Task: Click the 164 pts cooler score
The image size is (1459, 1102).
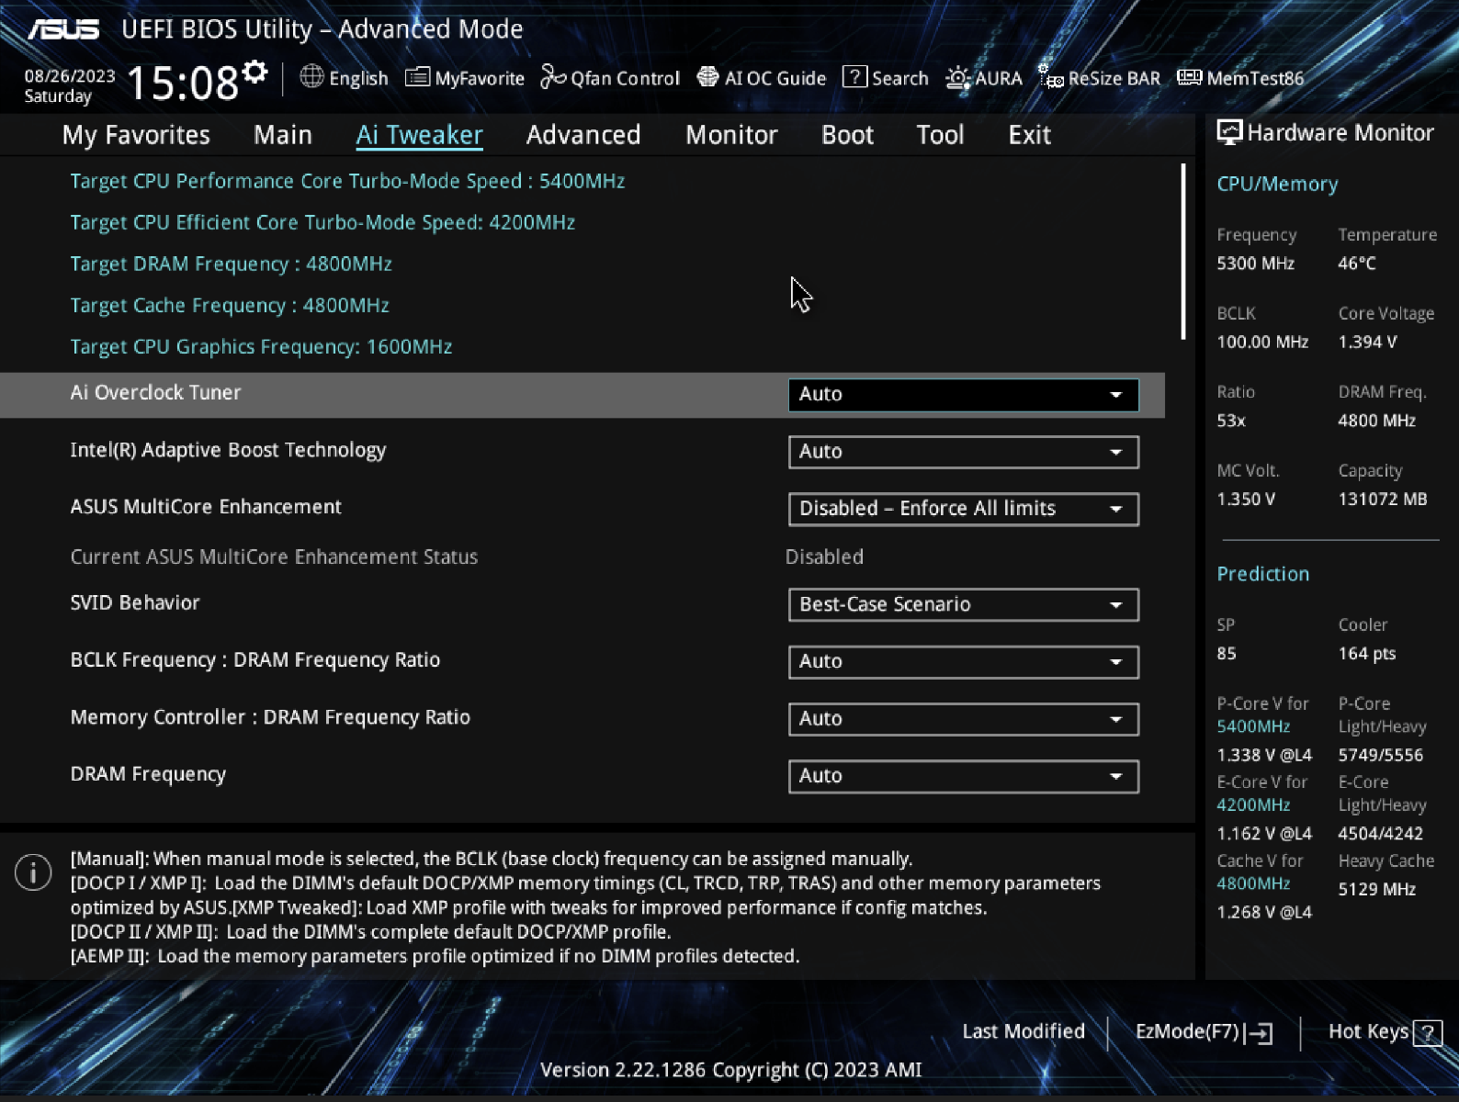Action: click(x=1366, y=653)
